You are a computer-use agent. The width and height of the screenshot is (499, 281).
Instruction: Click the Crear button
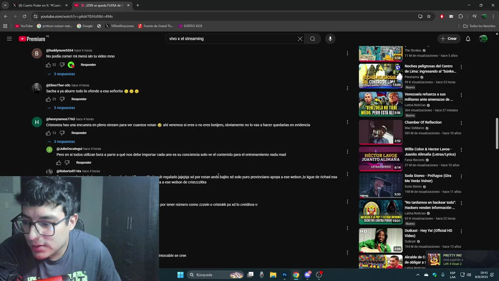coord(448,39)
